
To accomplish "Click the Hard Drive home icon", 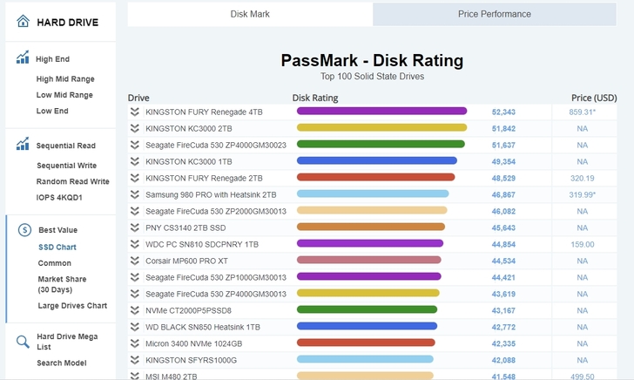I will click(23, 22).
